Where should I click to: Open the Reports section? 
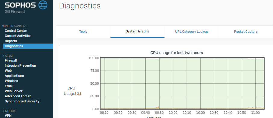11,41
